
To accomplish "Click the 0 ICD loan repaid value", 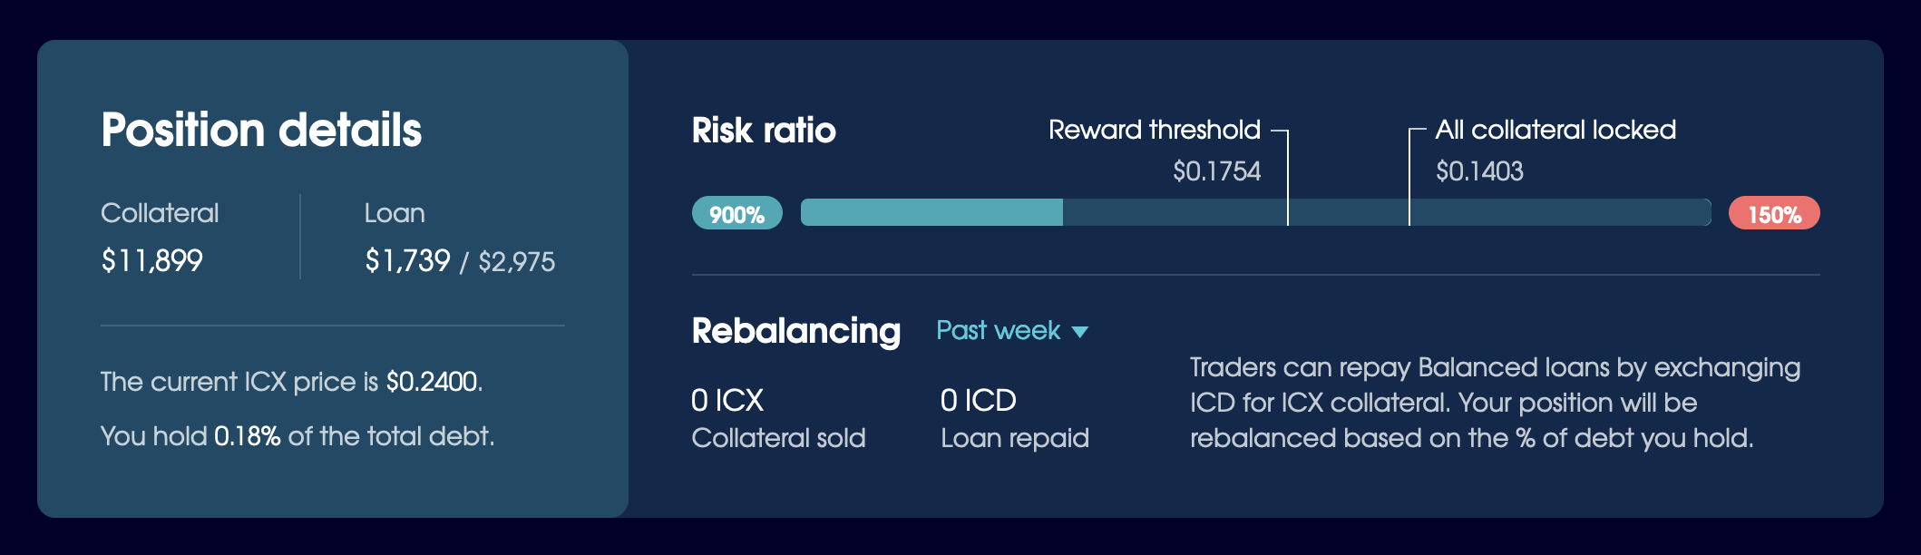I will pos(979,400).
